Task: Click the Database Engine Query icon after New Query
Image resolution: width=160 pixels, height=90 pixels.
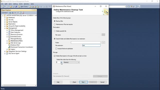Action: pyautogui.click(x=30, y=7)
